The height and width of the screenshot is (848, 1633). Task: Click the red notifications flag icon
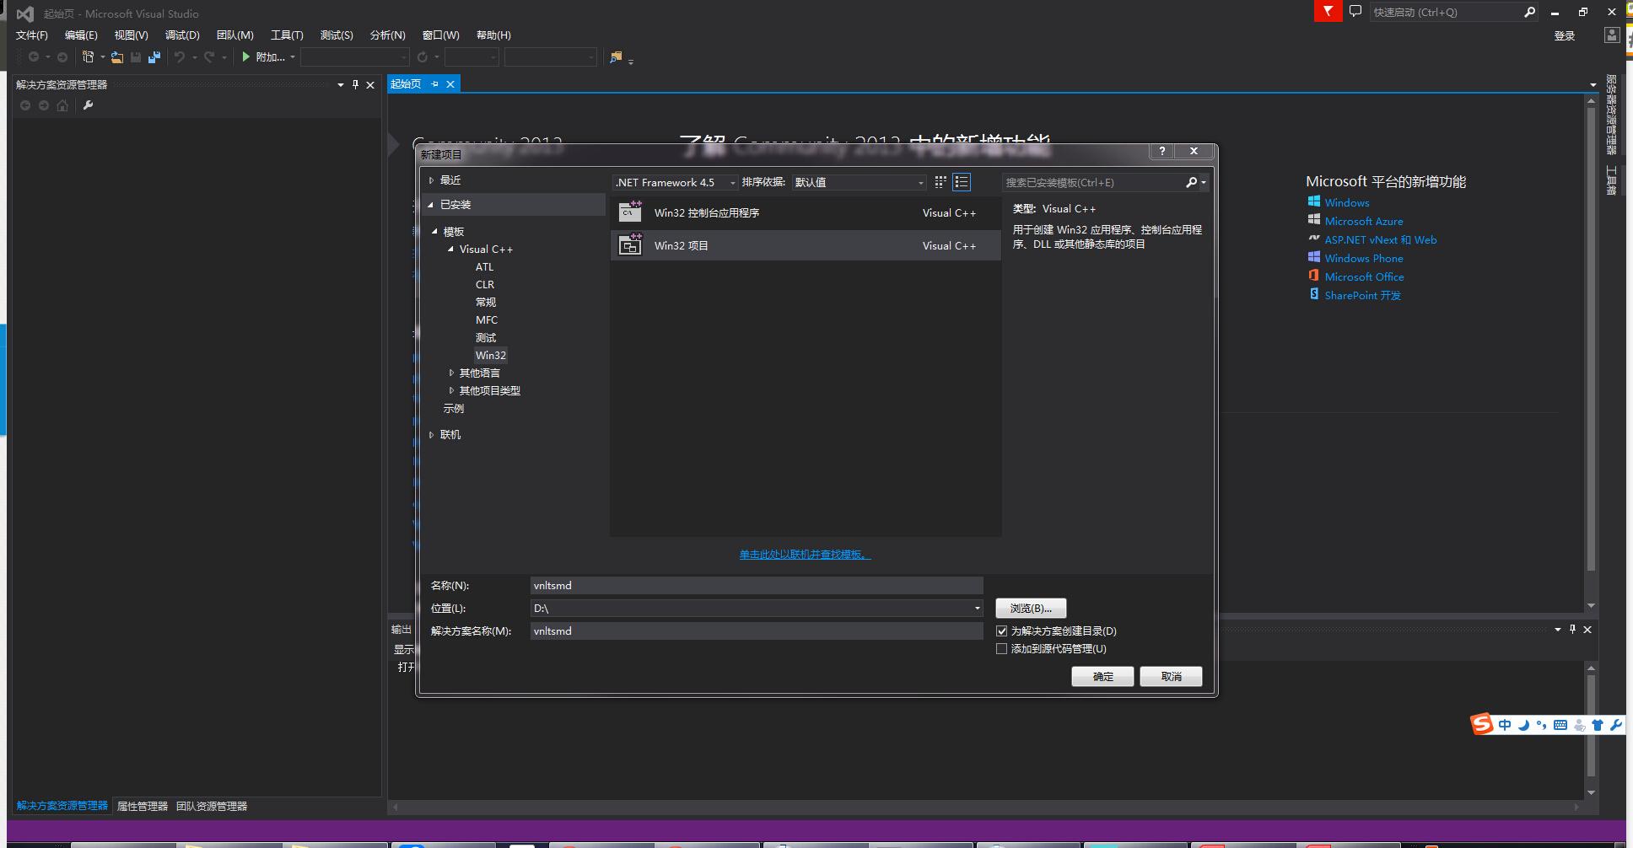[x=1328, y=12]
